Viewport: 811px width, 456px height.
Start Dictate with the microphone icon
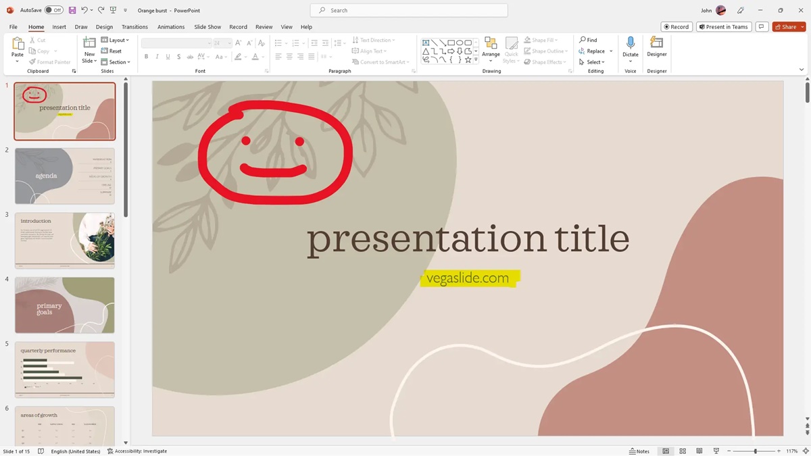point(630,47)
